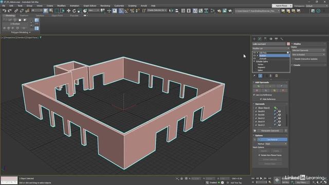This screenshot has height=185, width=329.
Task: Uncheck the Box004 operand checkbox
Action: point(256,112)
